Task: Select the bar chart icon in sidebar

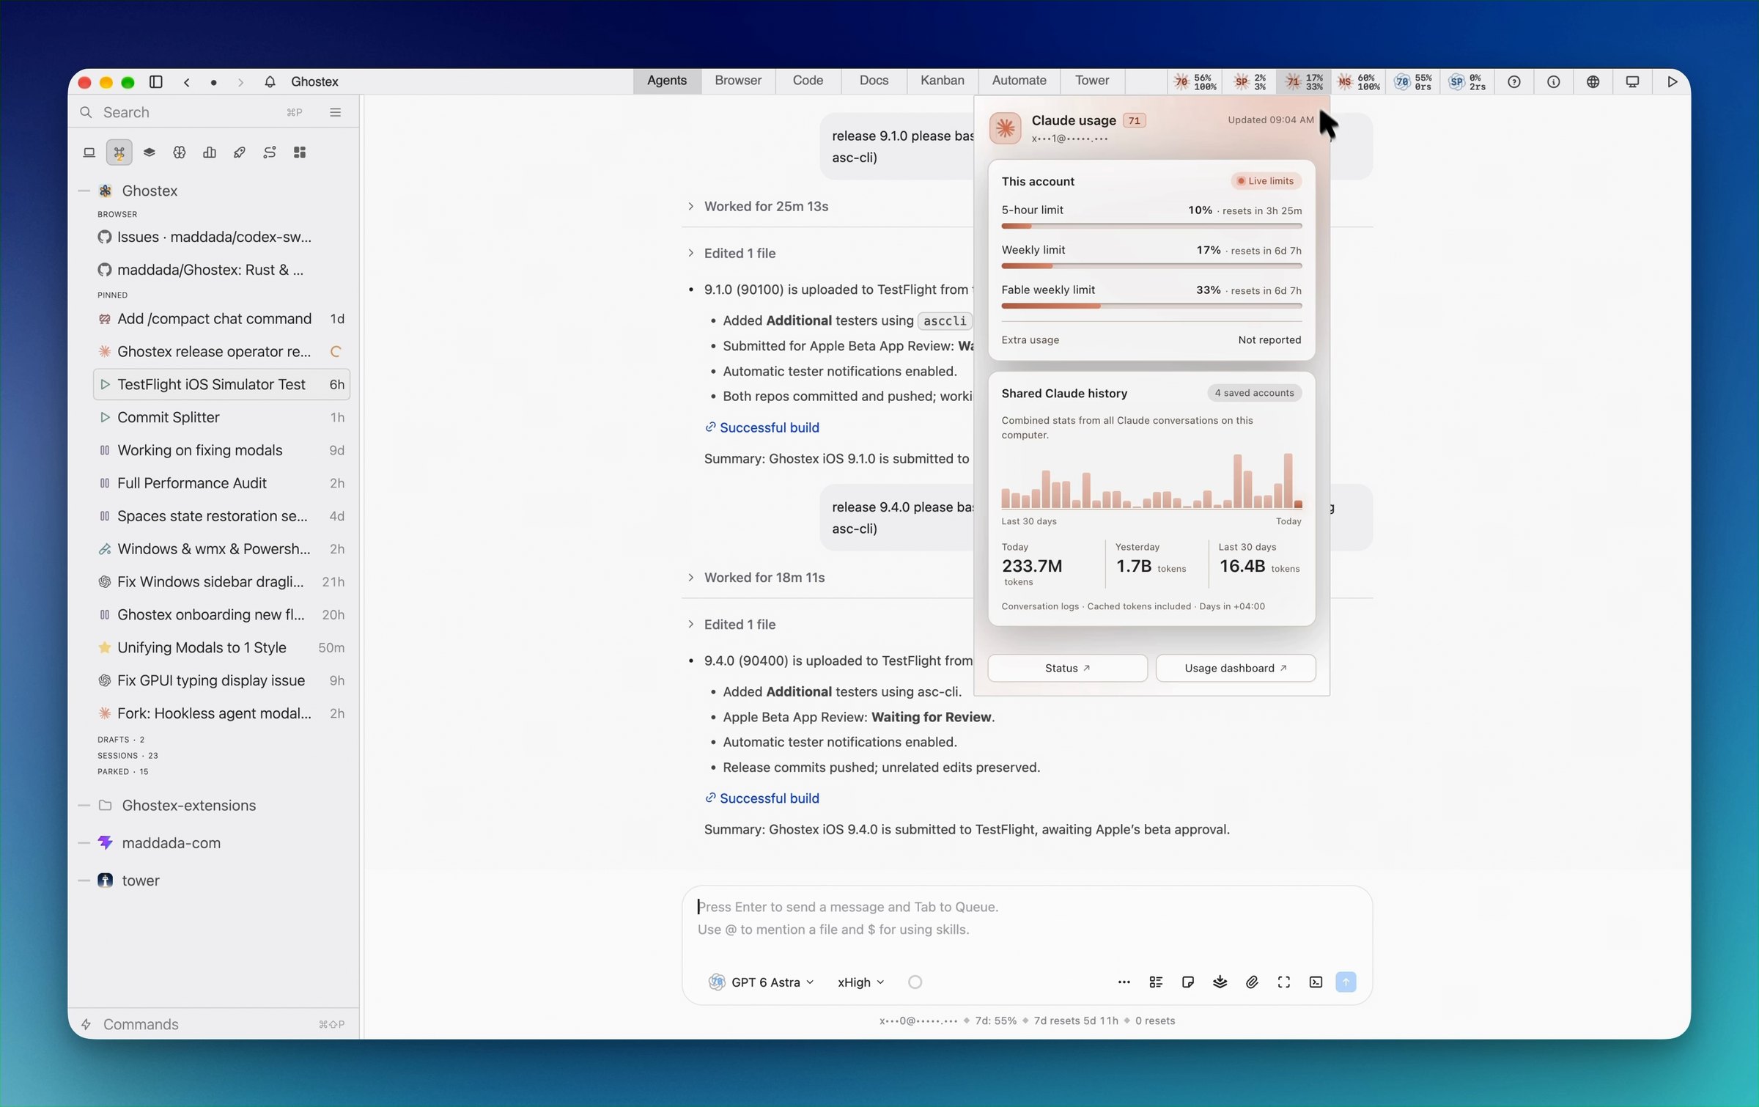Action: coord(210,152)
